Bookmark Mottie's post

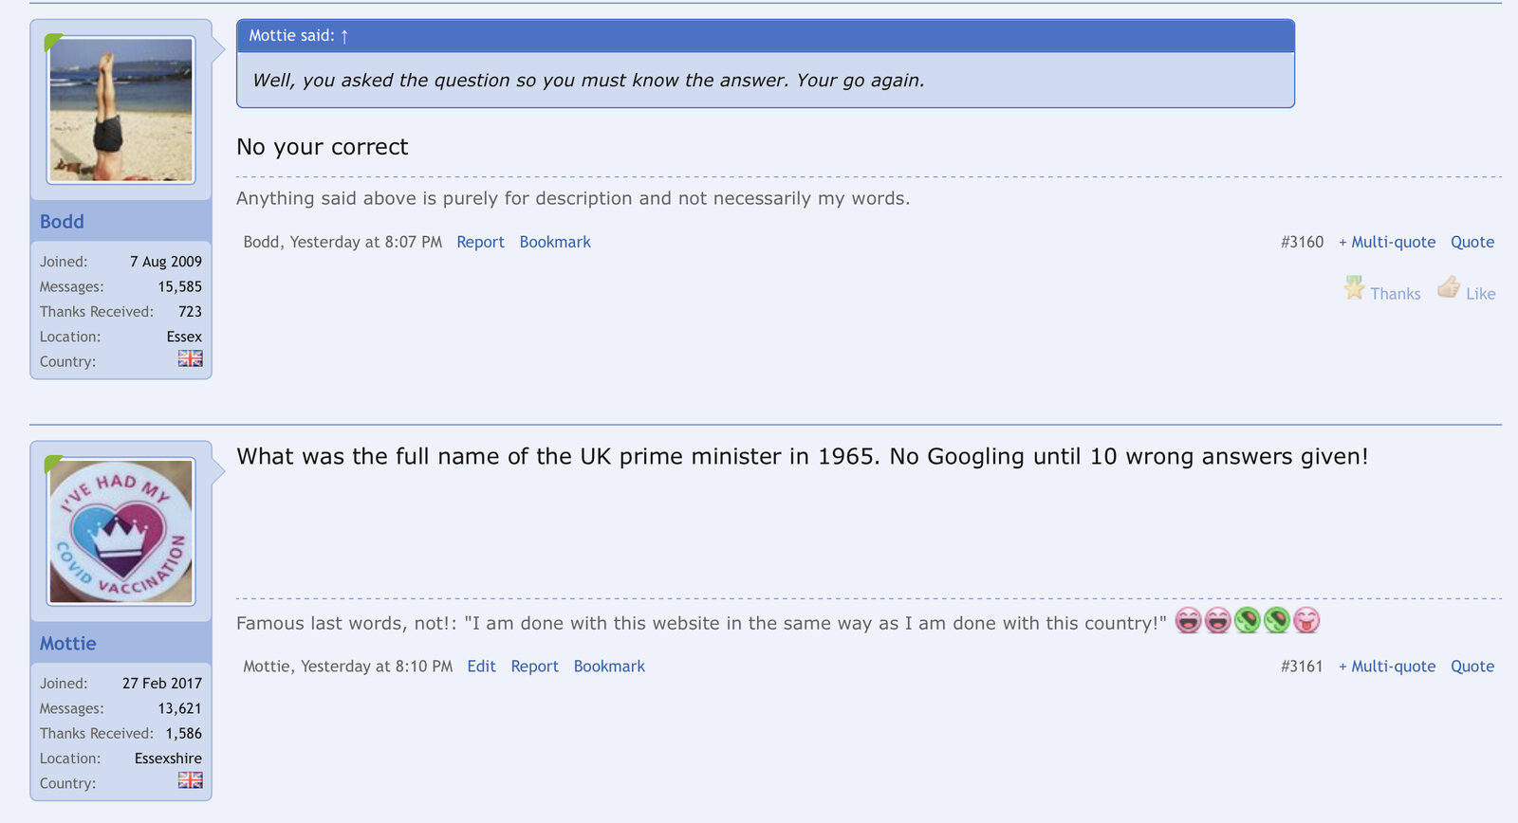click(x=608, y=667)
